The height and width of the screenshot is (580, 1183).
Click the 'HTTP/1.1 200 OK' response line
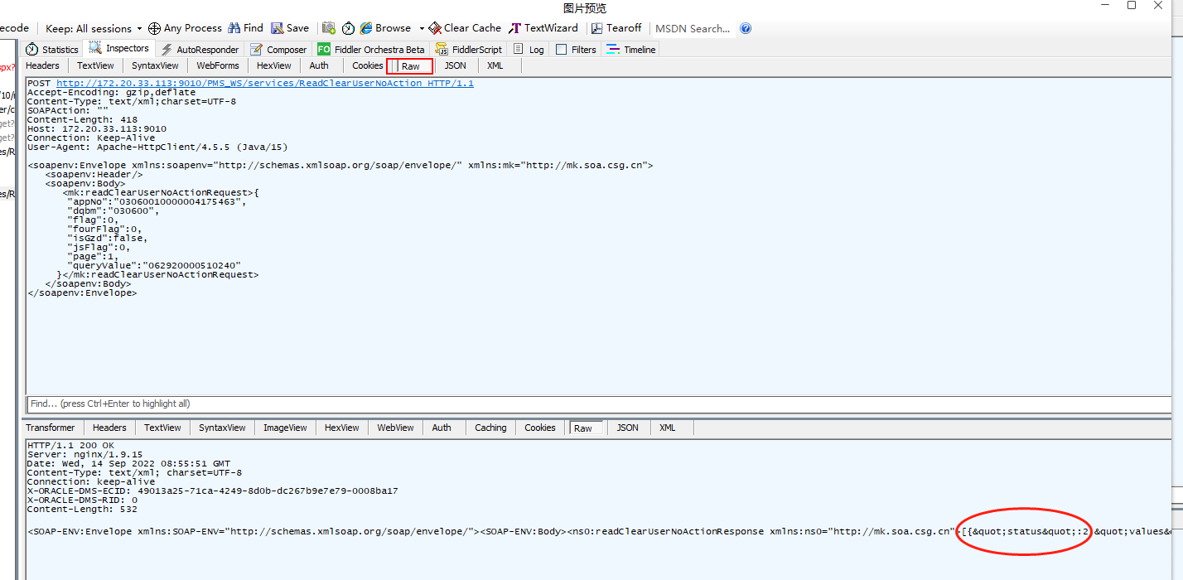click(x=70, y=445)
